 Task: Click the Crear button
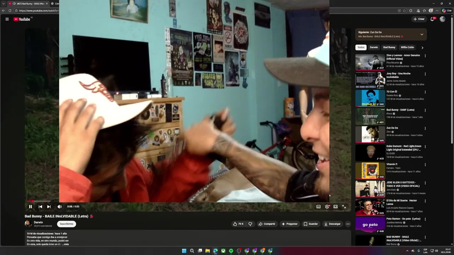pyautogui.click(x=419, y=19)
